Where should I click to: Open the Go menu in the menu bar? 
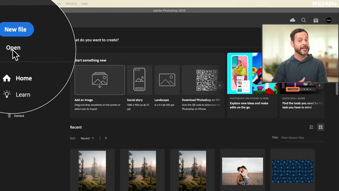(59, 4)
